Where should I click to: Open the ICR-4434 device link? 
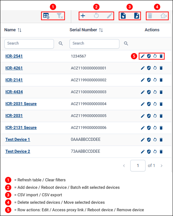14,92
